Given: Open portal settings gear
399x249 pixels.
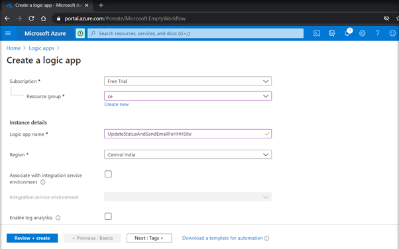Looking at the screenshot, I should pyautogui.click(x=362, y=33).
